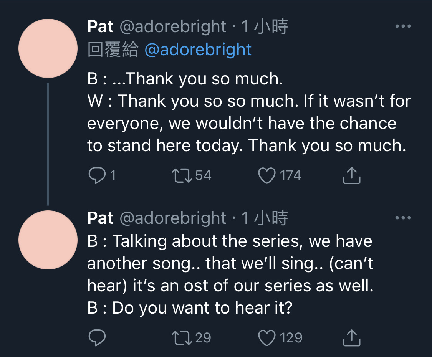432x357 pixels.
Task: Share the second tweet via upload icon
Action: pyautogui.click(x=351, y=337)
